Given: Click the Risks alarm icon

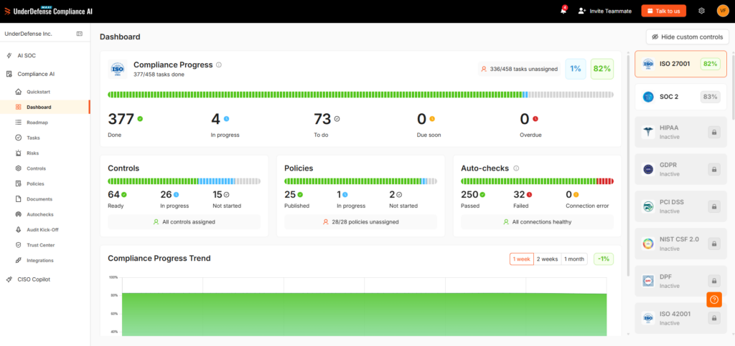Looking at the screenshot, I should tap(18, 153).
